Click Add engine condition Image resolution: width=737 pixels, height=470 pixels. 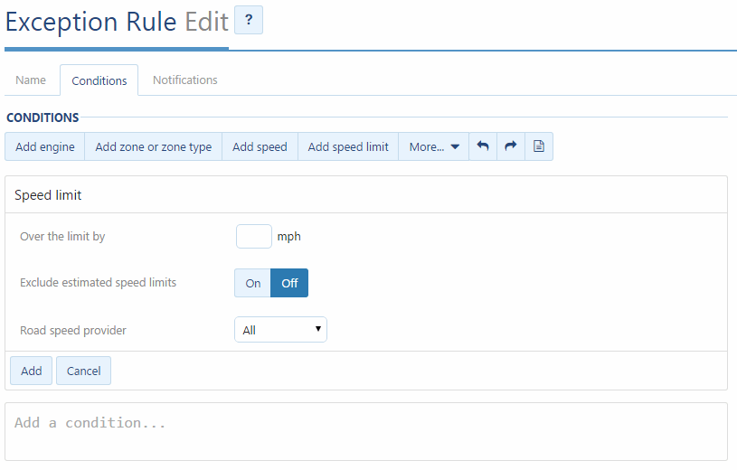[x=45, y=146]
